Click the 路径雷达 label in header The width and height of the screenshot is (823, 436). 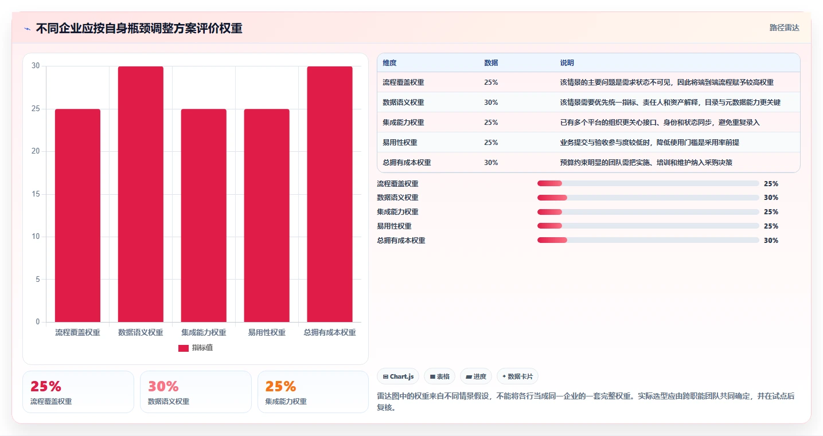coord(784,28)
